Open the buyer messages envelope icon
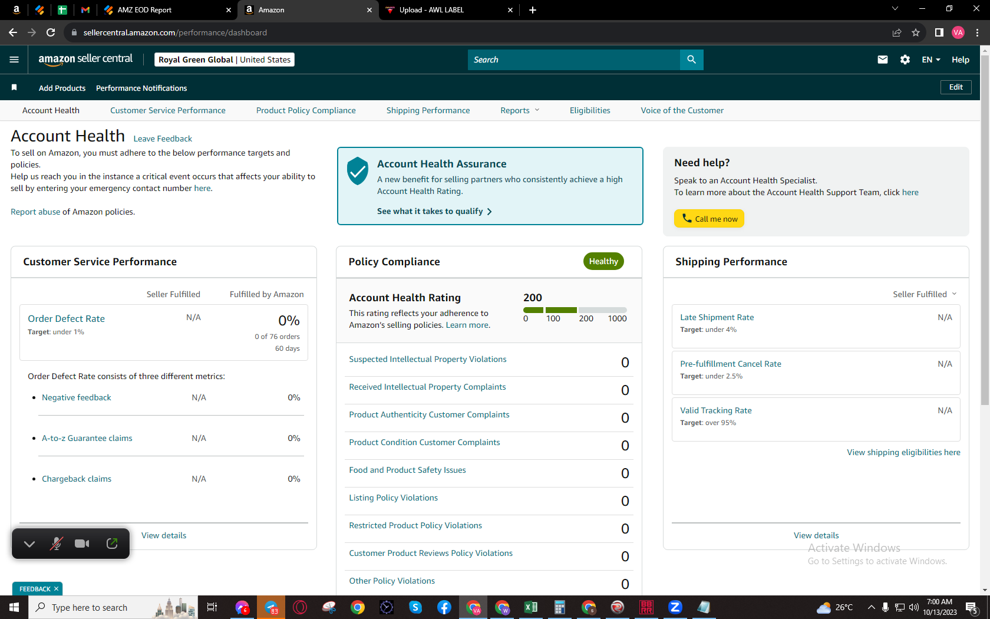This screenshot has height=619, width=990. tap(883, 60)
